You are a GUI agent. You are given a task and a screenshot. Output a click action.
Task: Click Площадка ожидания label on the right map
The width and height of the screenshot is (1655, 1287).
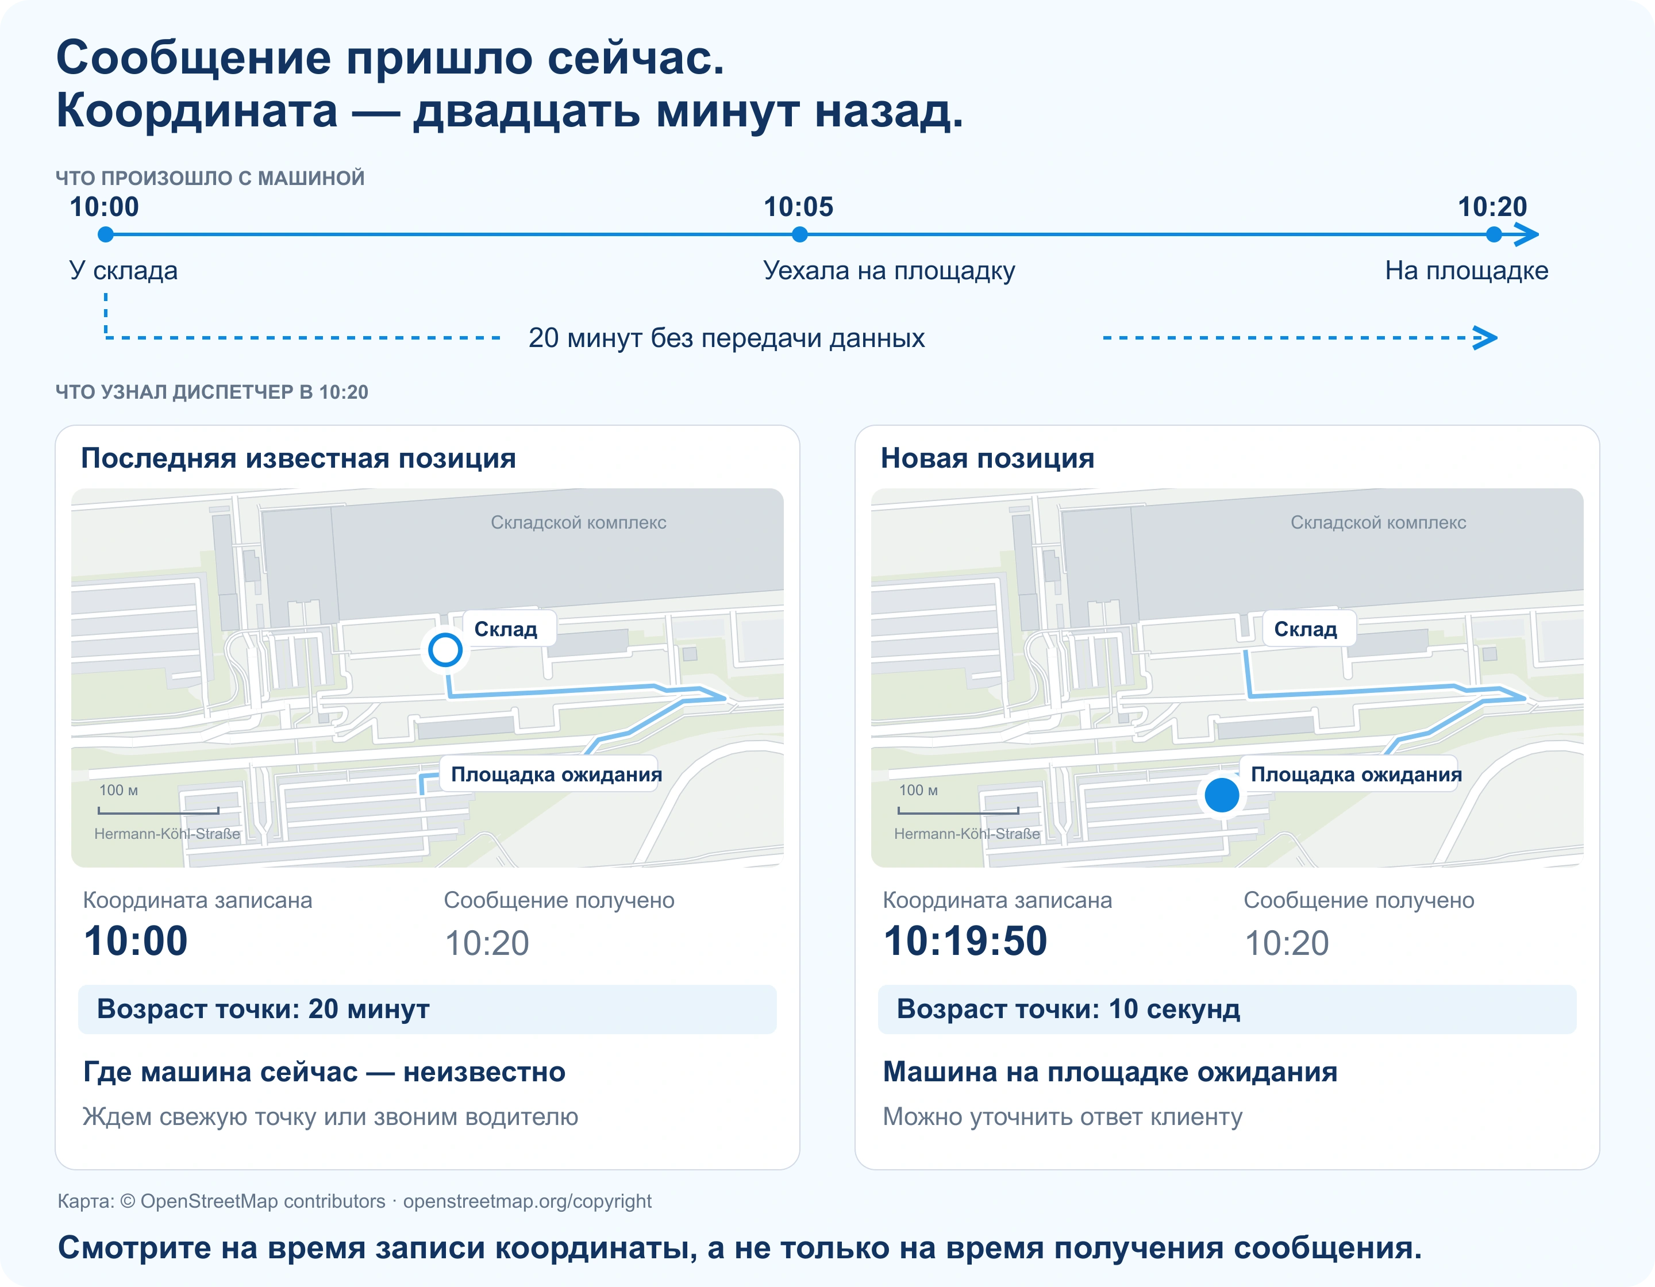(x=1350, y=774)
